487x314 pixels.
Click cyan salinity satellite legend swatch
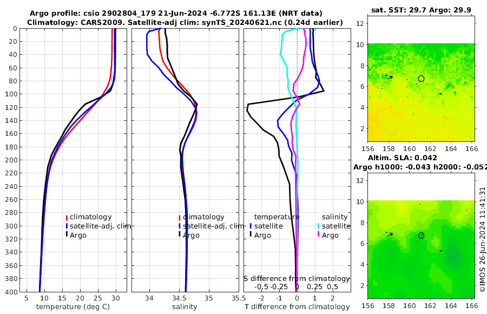(318, 226)
